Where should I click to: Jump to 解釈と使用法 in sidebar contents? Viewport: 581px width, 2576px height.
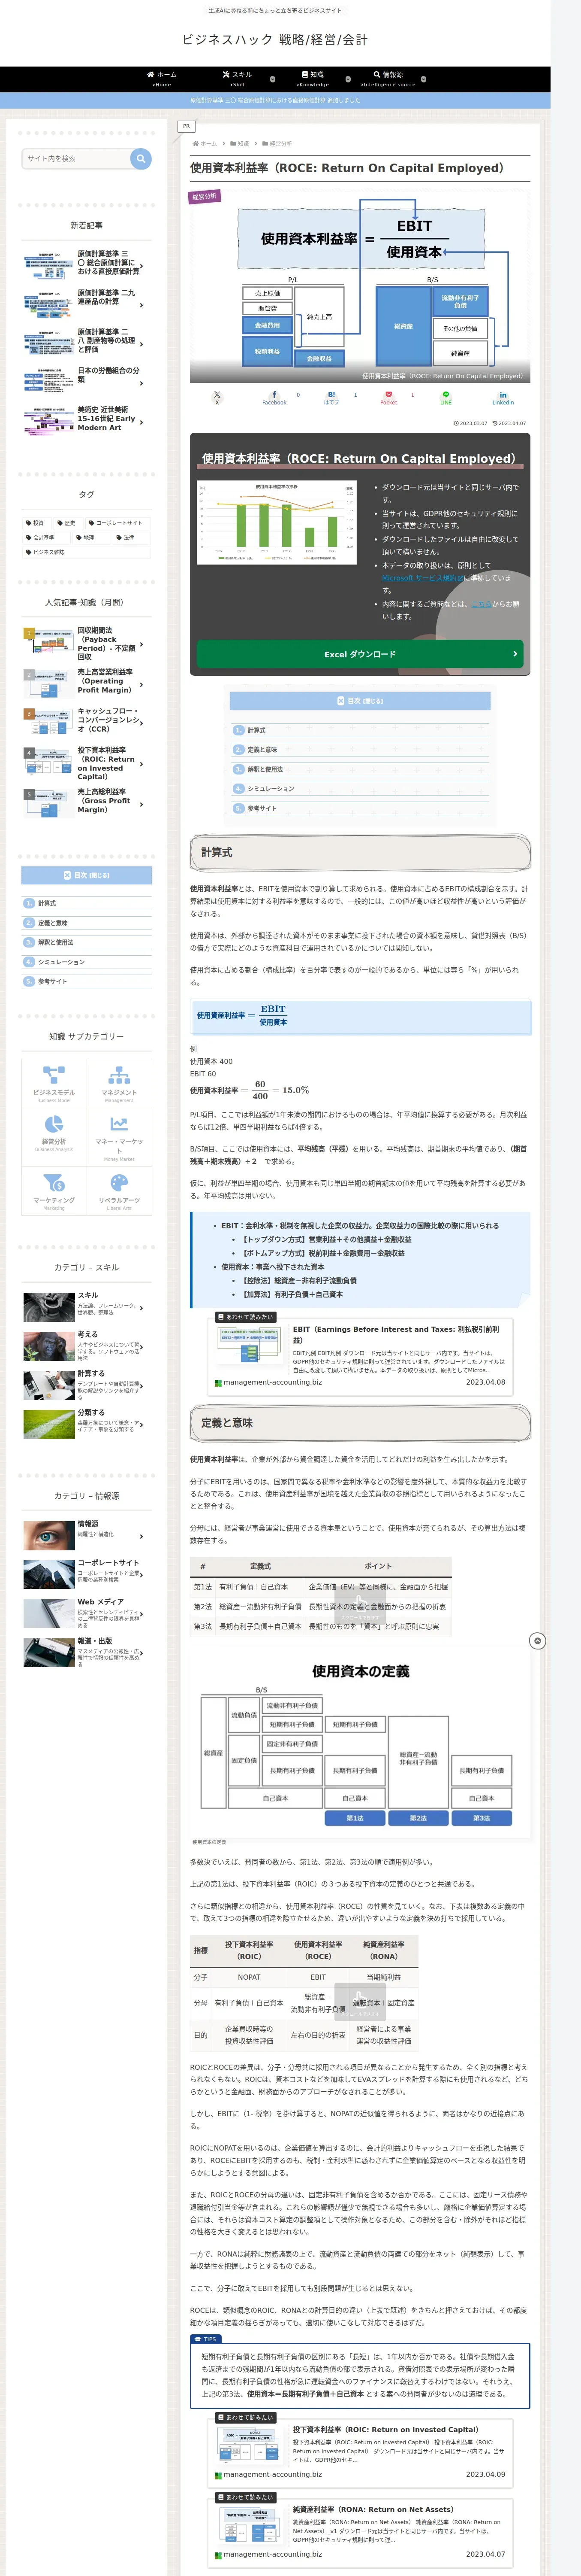[x=56, y=942]
